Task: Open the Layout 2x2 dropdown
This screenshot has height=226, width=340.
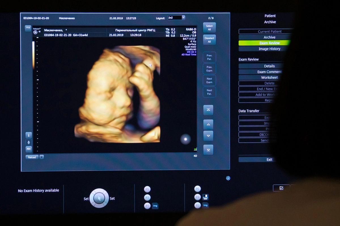Action: pos(183,18)
